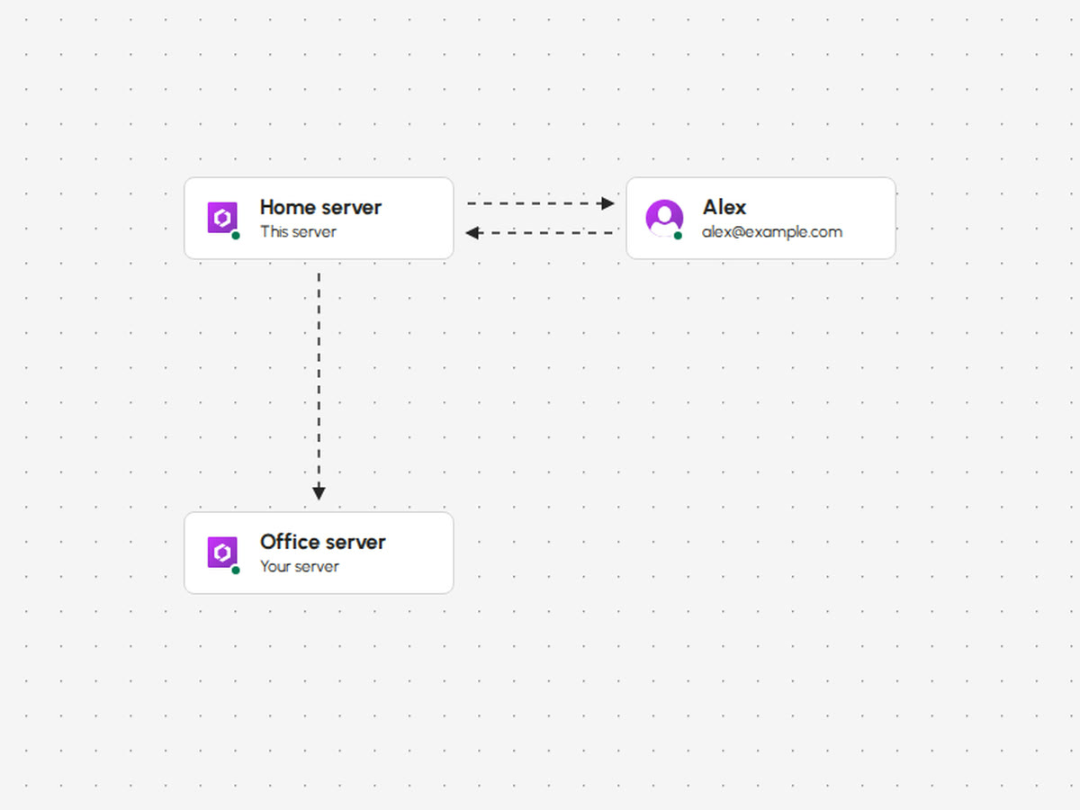Screen dimensions: 1080x810
Task: Click the green status dot on Home server
Action: point(236,235)
